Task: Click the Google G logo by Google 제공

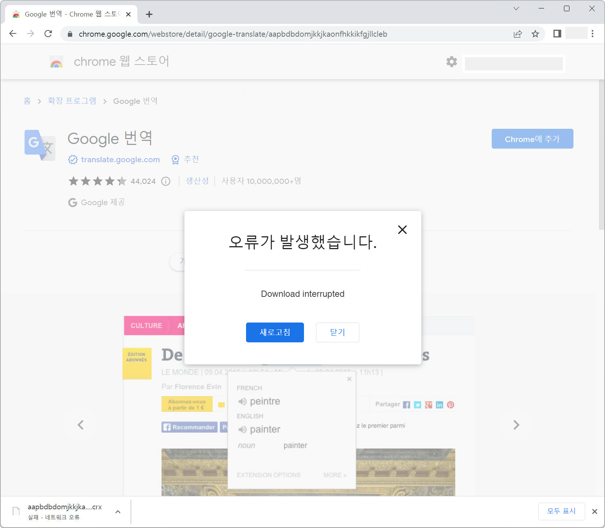Action: coord(73,203)
